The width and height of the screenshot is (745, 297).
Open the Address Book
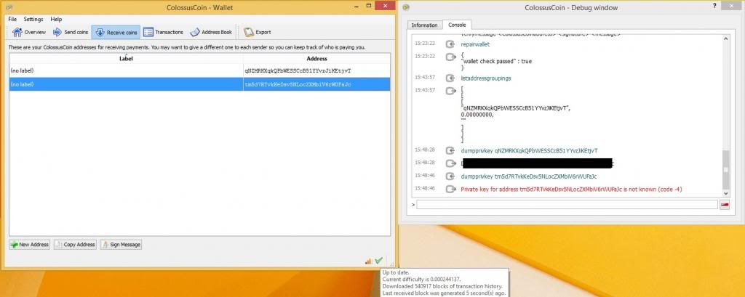point(211,32)
